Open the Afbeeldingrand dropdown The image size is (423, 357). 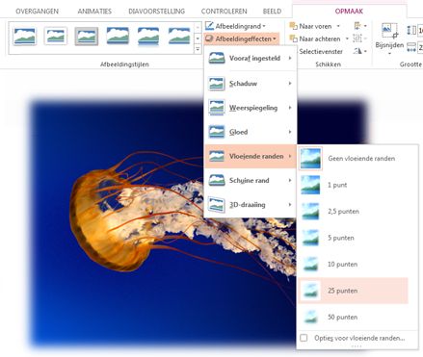coord(235,26)
